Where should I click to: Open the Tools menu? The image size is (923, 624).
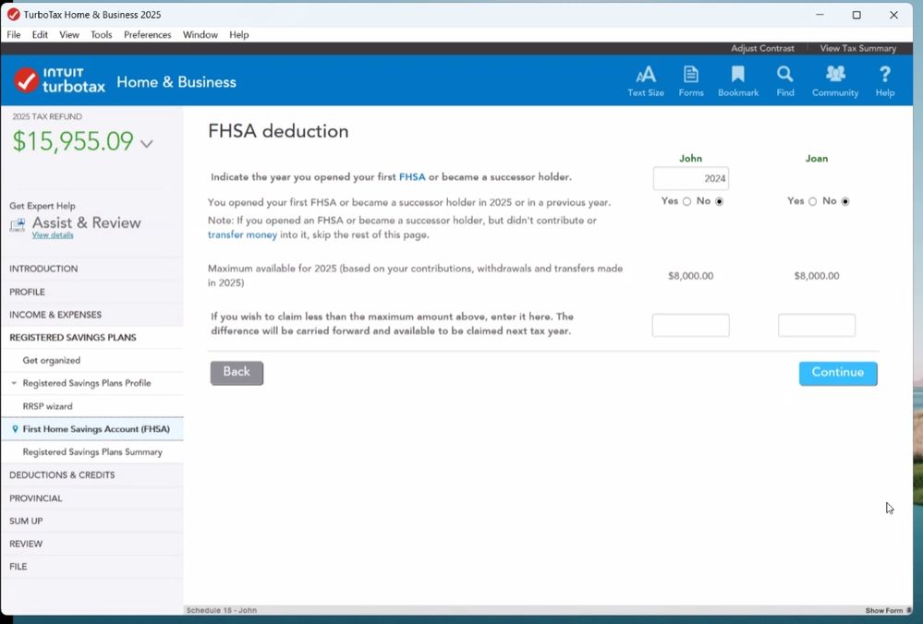[101, 35]
